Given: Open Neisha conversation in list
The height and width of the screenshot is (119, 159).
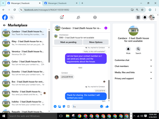Looking at the screenshot, I should point(24,93).
